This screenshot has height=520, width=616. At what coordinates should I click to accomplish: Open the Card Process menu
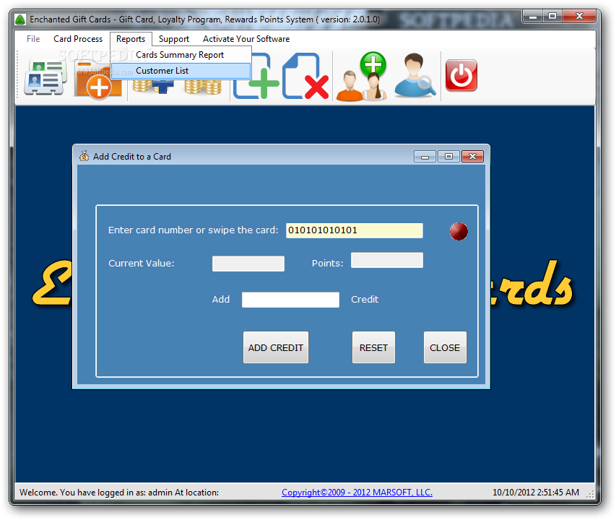(78, 39)
